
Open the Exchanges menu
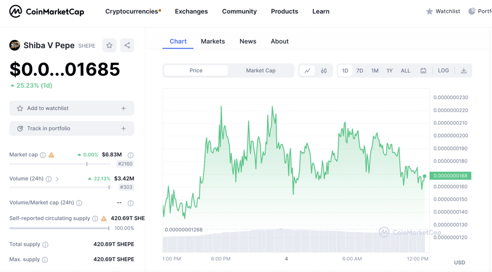(x=191, y=11)
